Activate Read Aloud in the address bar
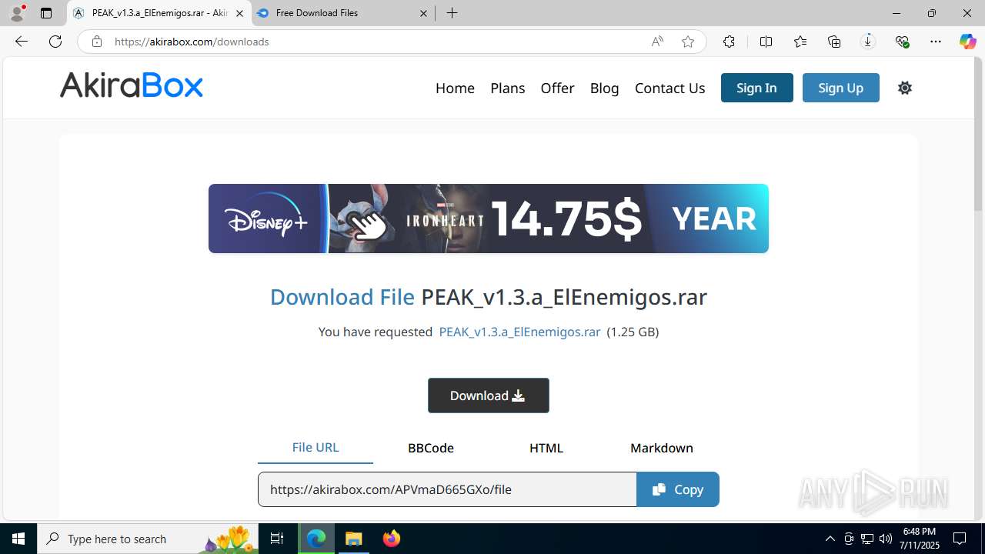Screen dimensions: 985x554 [657, 42]
